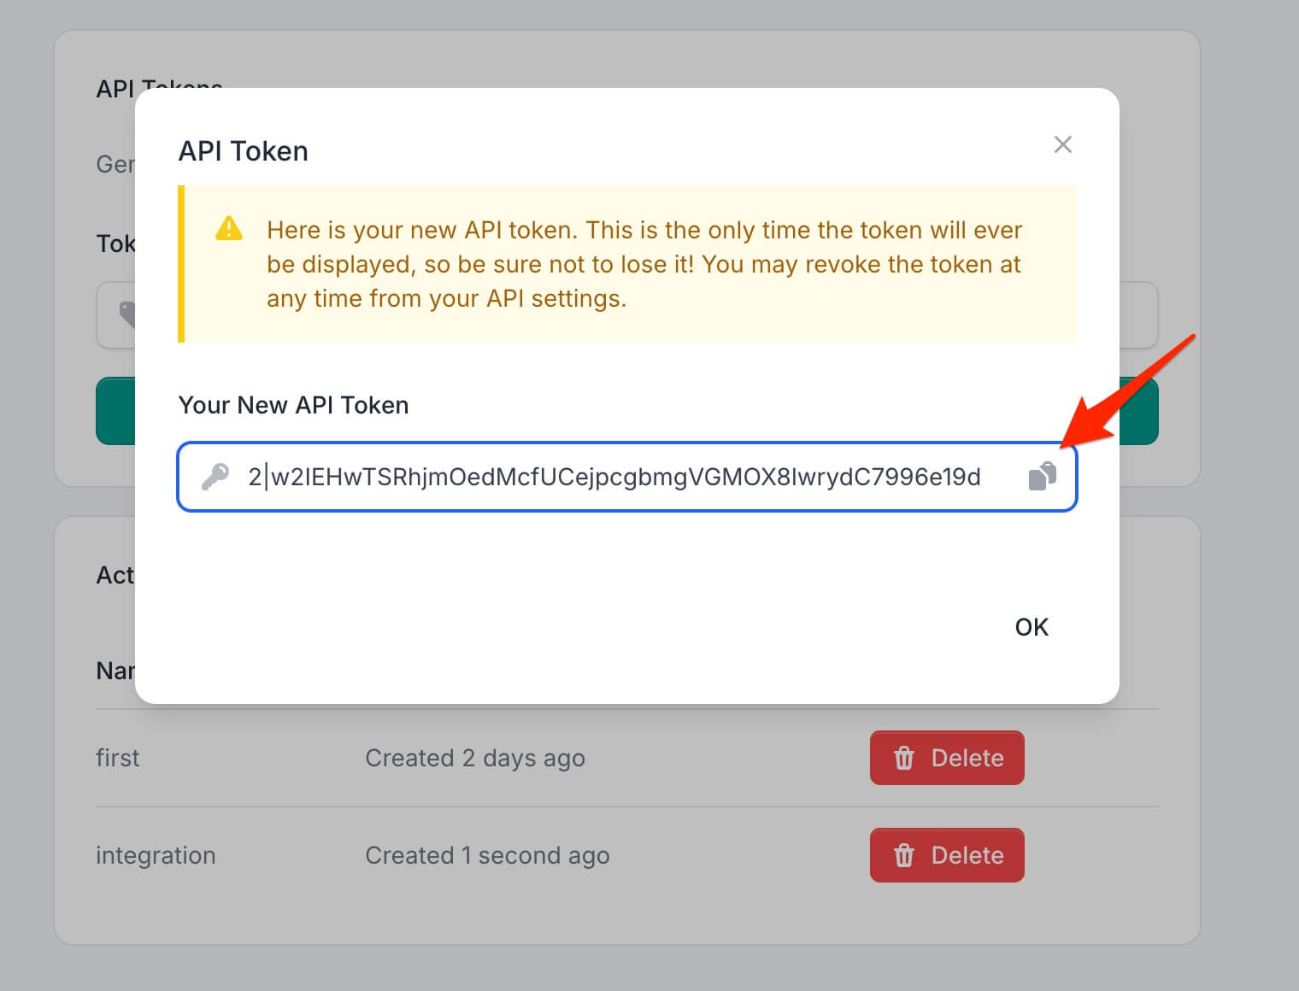Click the Created 2 days ago text
This screenshot has width=1299, height=991.
(x=475, y=758)
